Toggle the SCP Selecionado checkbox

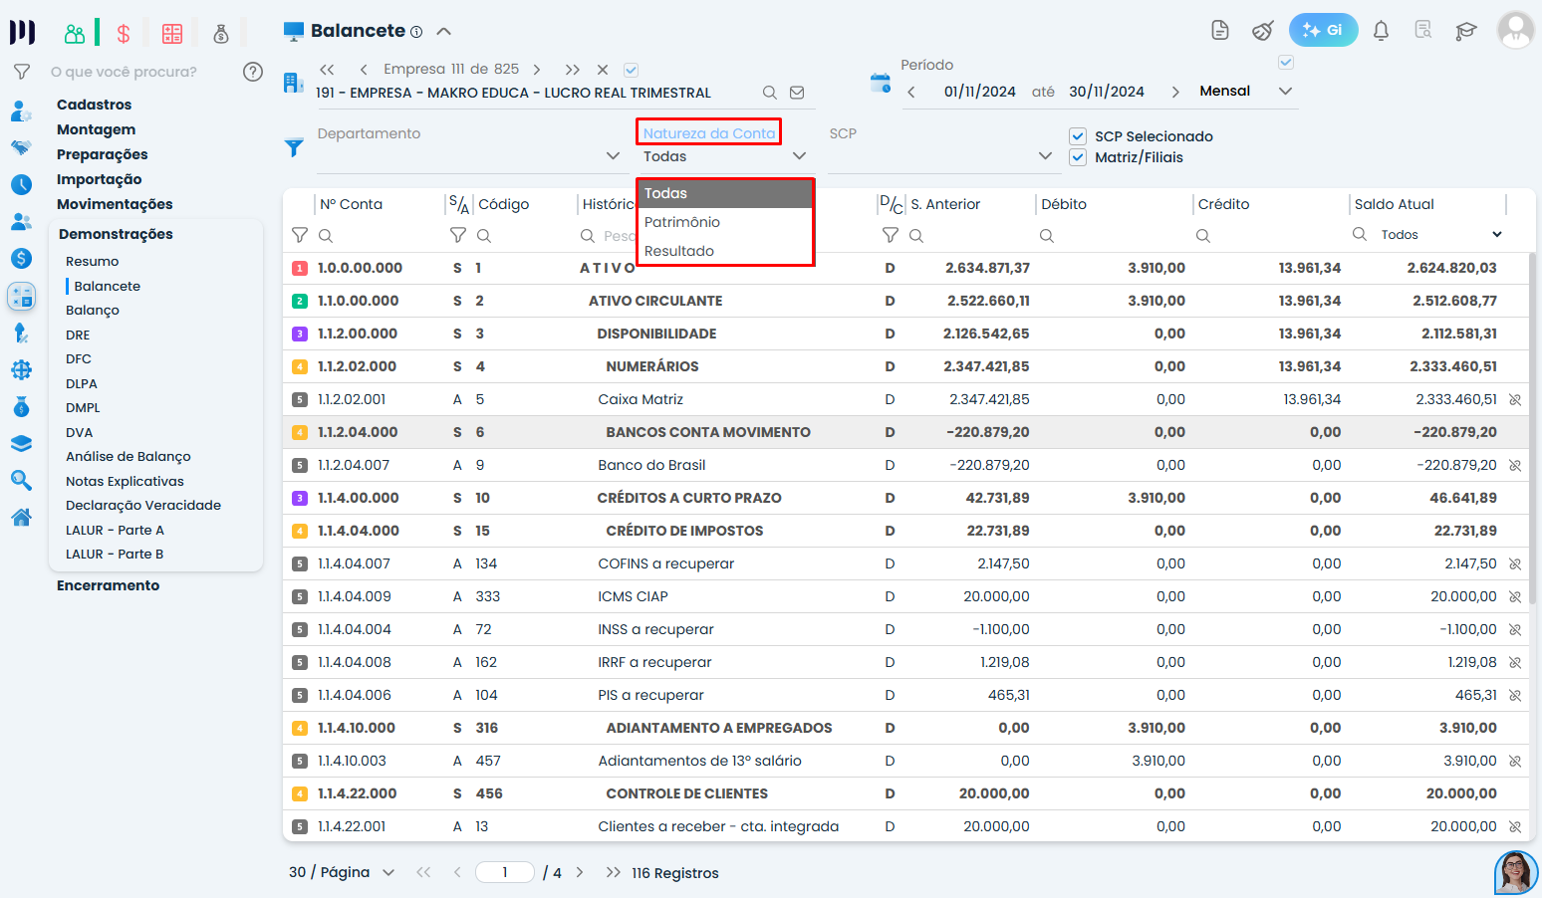[x=1078, y=136]
